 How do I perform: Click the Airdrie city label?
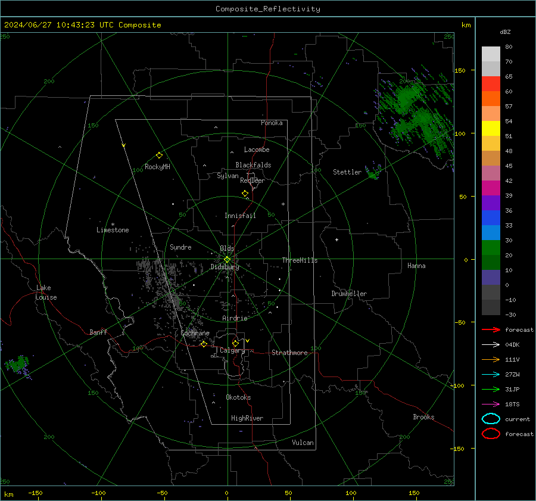(235, 318)
